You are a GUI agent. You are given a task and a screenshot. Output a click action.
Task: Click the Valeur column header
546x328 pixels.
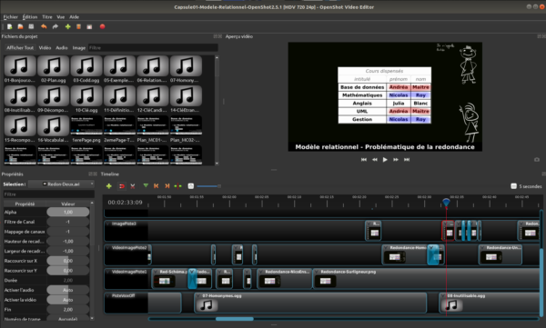68,204
